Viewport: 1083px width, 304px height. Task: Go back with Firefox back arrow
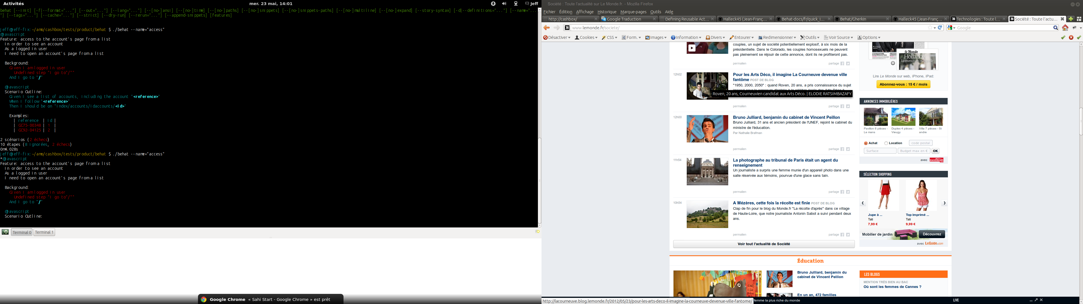[547, 28]
